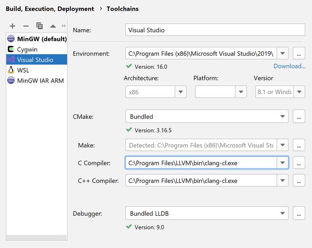The height and width of the screenshot is (248, 312).
Task: Show more toolbar actions chevron
Action: [x=63, y=26]
